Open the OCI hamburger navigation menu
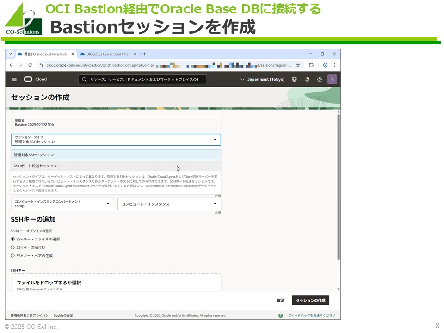This screenshot has width=444, height=333. pos(14,80)
